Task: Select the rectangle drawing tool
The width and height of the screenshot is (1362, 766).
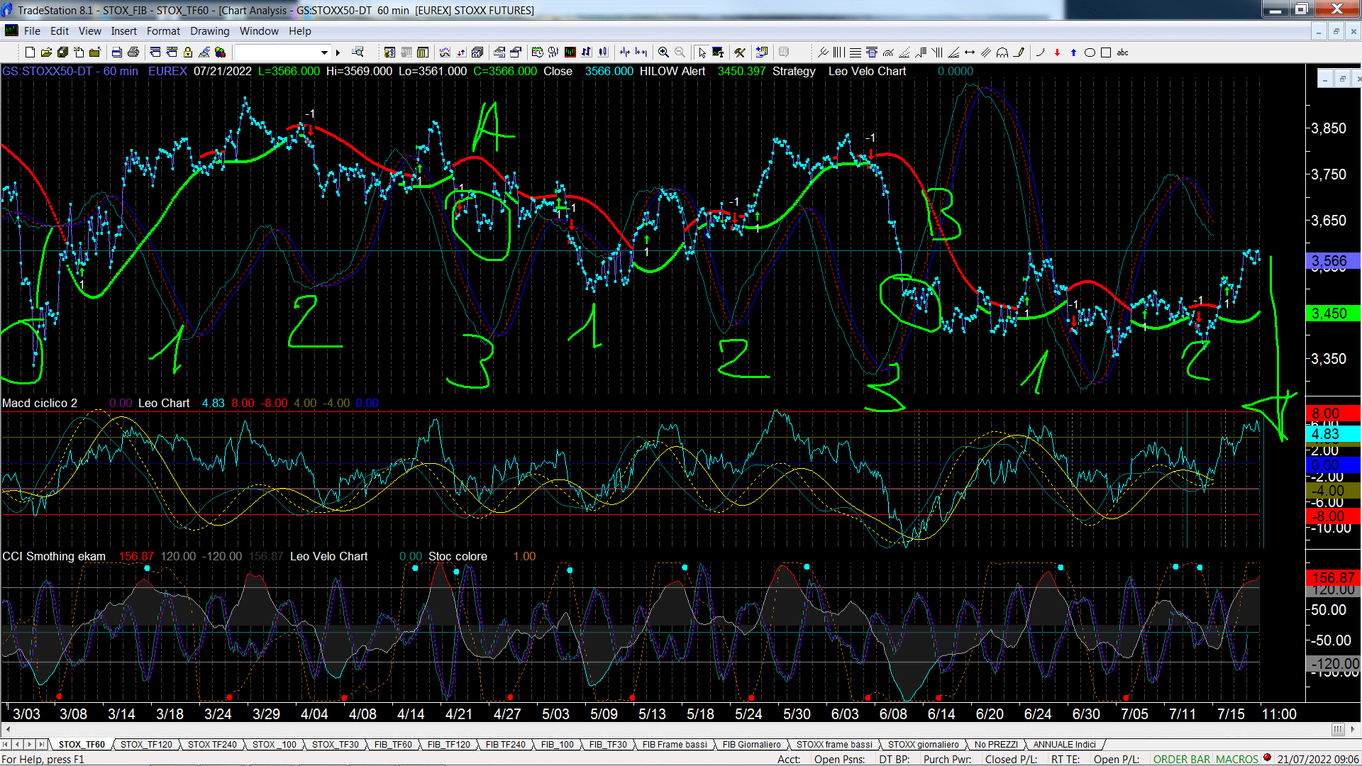Action: [1106, 52]
